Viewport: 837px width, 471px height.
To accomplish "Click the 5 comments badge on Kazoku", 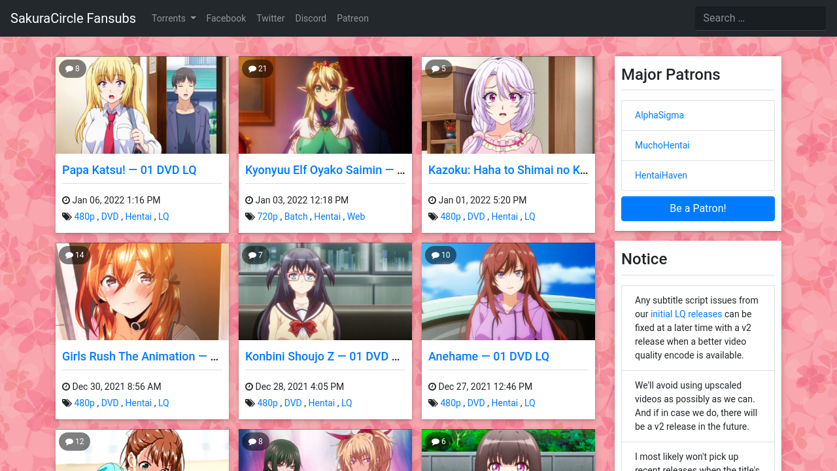I will 439,69.
